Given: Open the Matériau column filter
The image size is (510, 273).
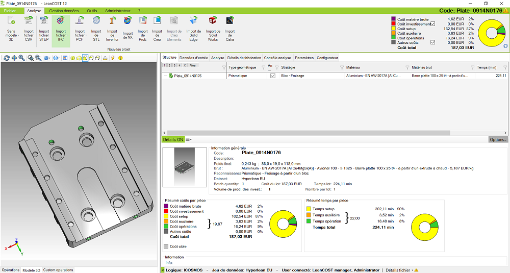Looking at the screenshot, I should click(407, 68).
